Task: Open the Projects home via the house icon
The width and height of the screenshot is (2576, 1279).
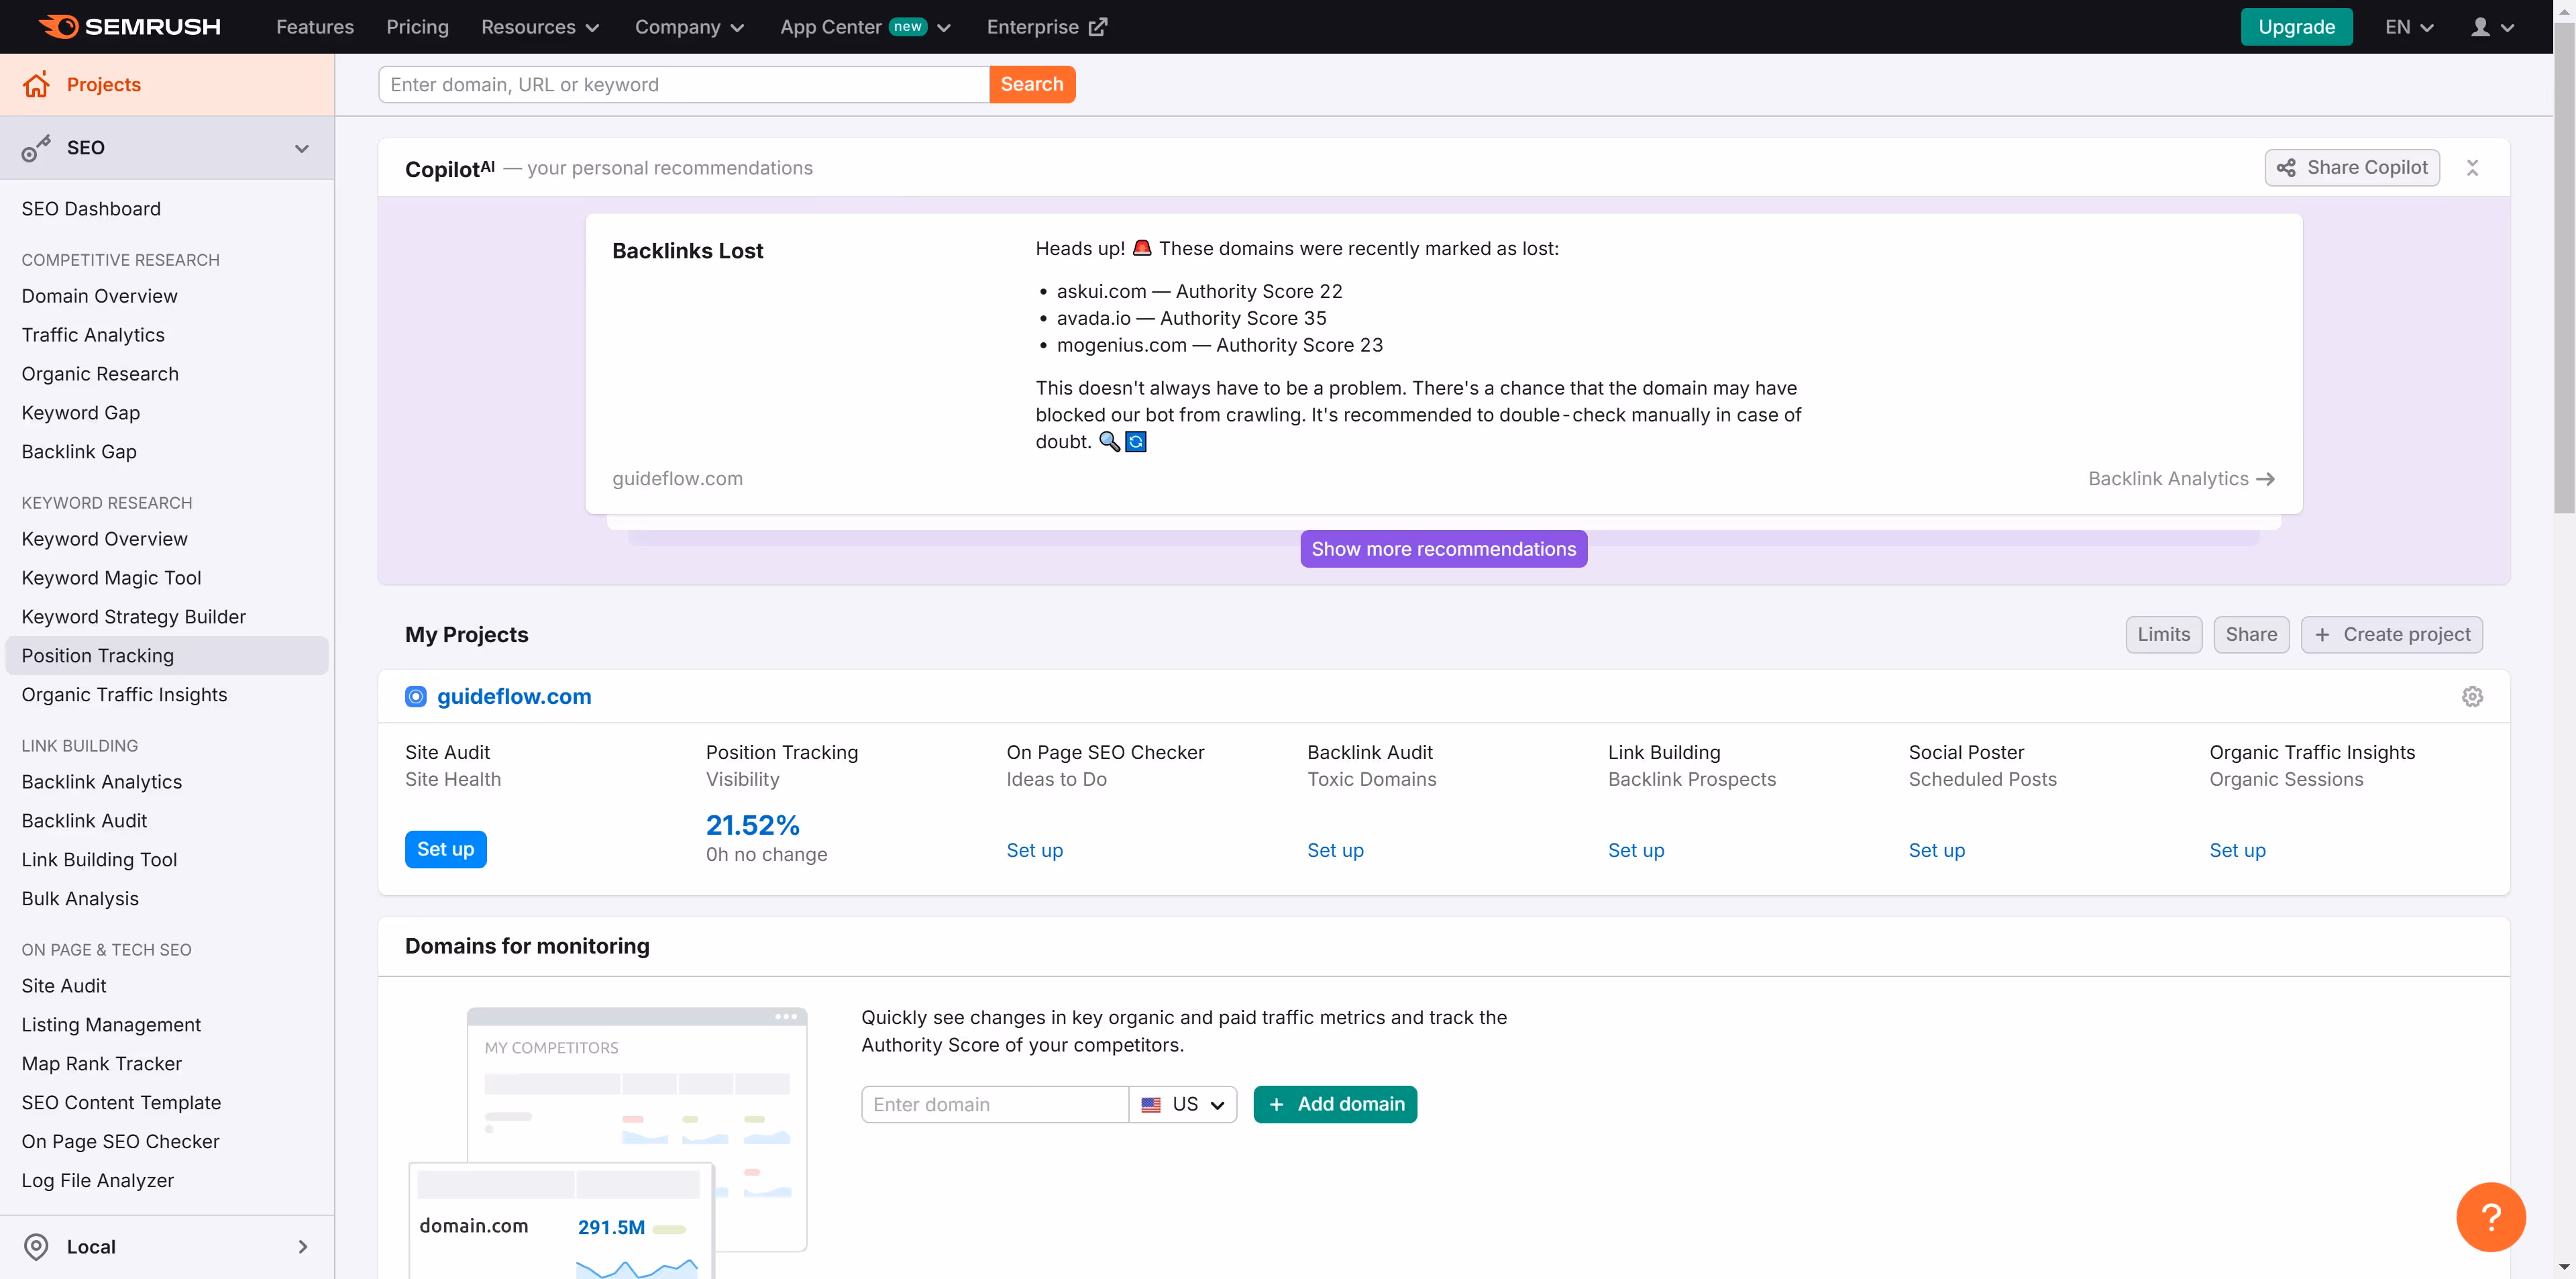Action: 36,84
